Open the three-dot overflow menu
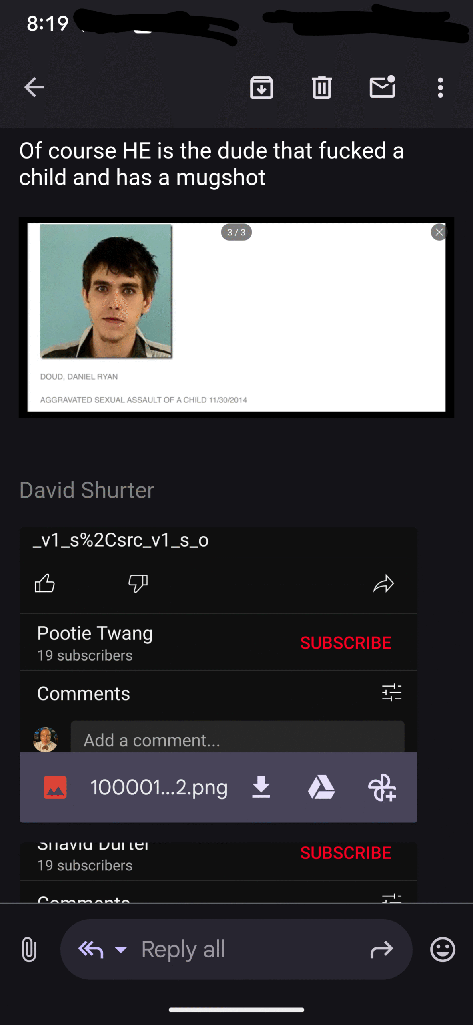The width and height of the screenshot is (473, 1025). point(440,87)
